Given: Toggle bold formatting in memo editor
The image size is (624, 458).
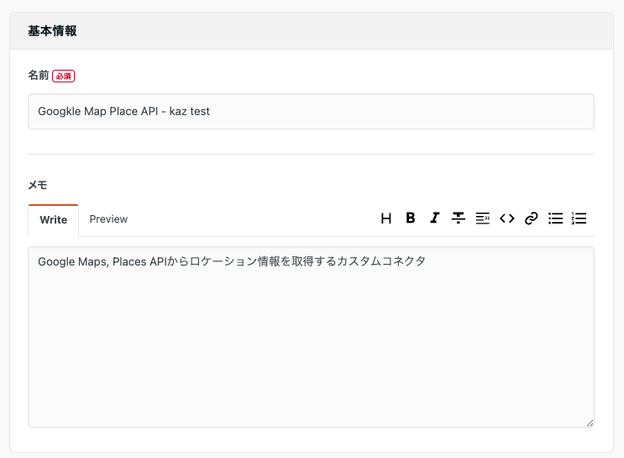Looking at the screenshot, I should pos(411,218).
